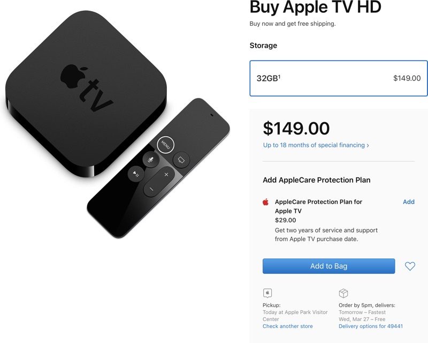Click the microphone button on the remote

click(x=151, y=160)
